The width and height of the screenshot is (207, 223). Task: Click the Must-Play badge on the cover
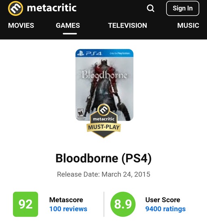pyautogui.click(x=104, y=121)
